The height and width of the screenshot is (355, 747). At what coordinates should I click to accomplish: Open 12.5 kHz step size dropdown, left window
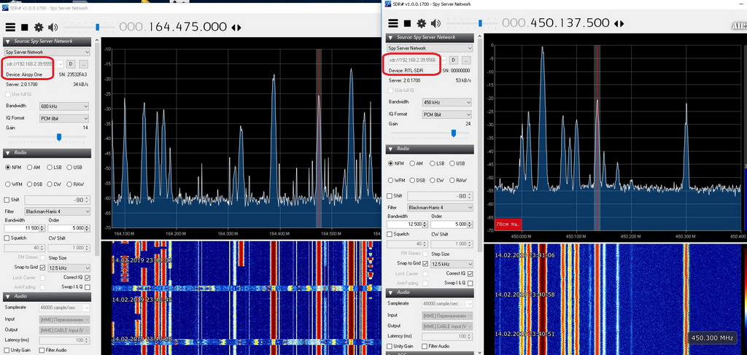coord(69,268)
